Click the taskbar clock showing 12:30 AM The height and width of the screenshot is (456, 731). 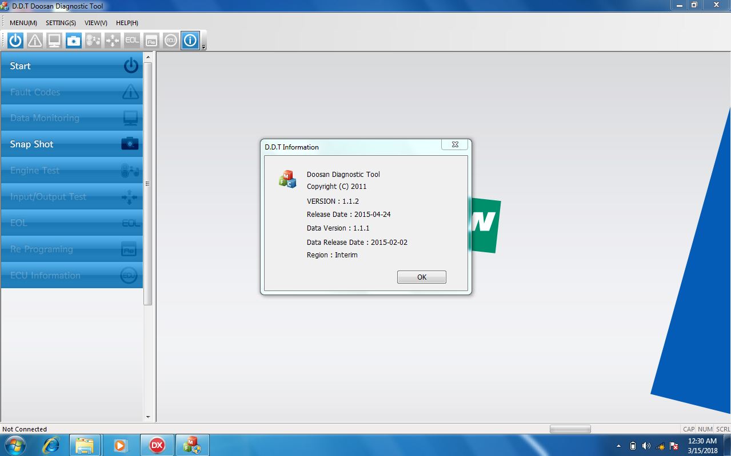coord(702,446)
